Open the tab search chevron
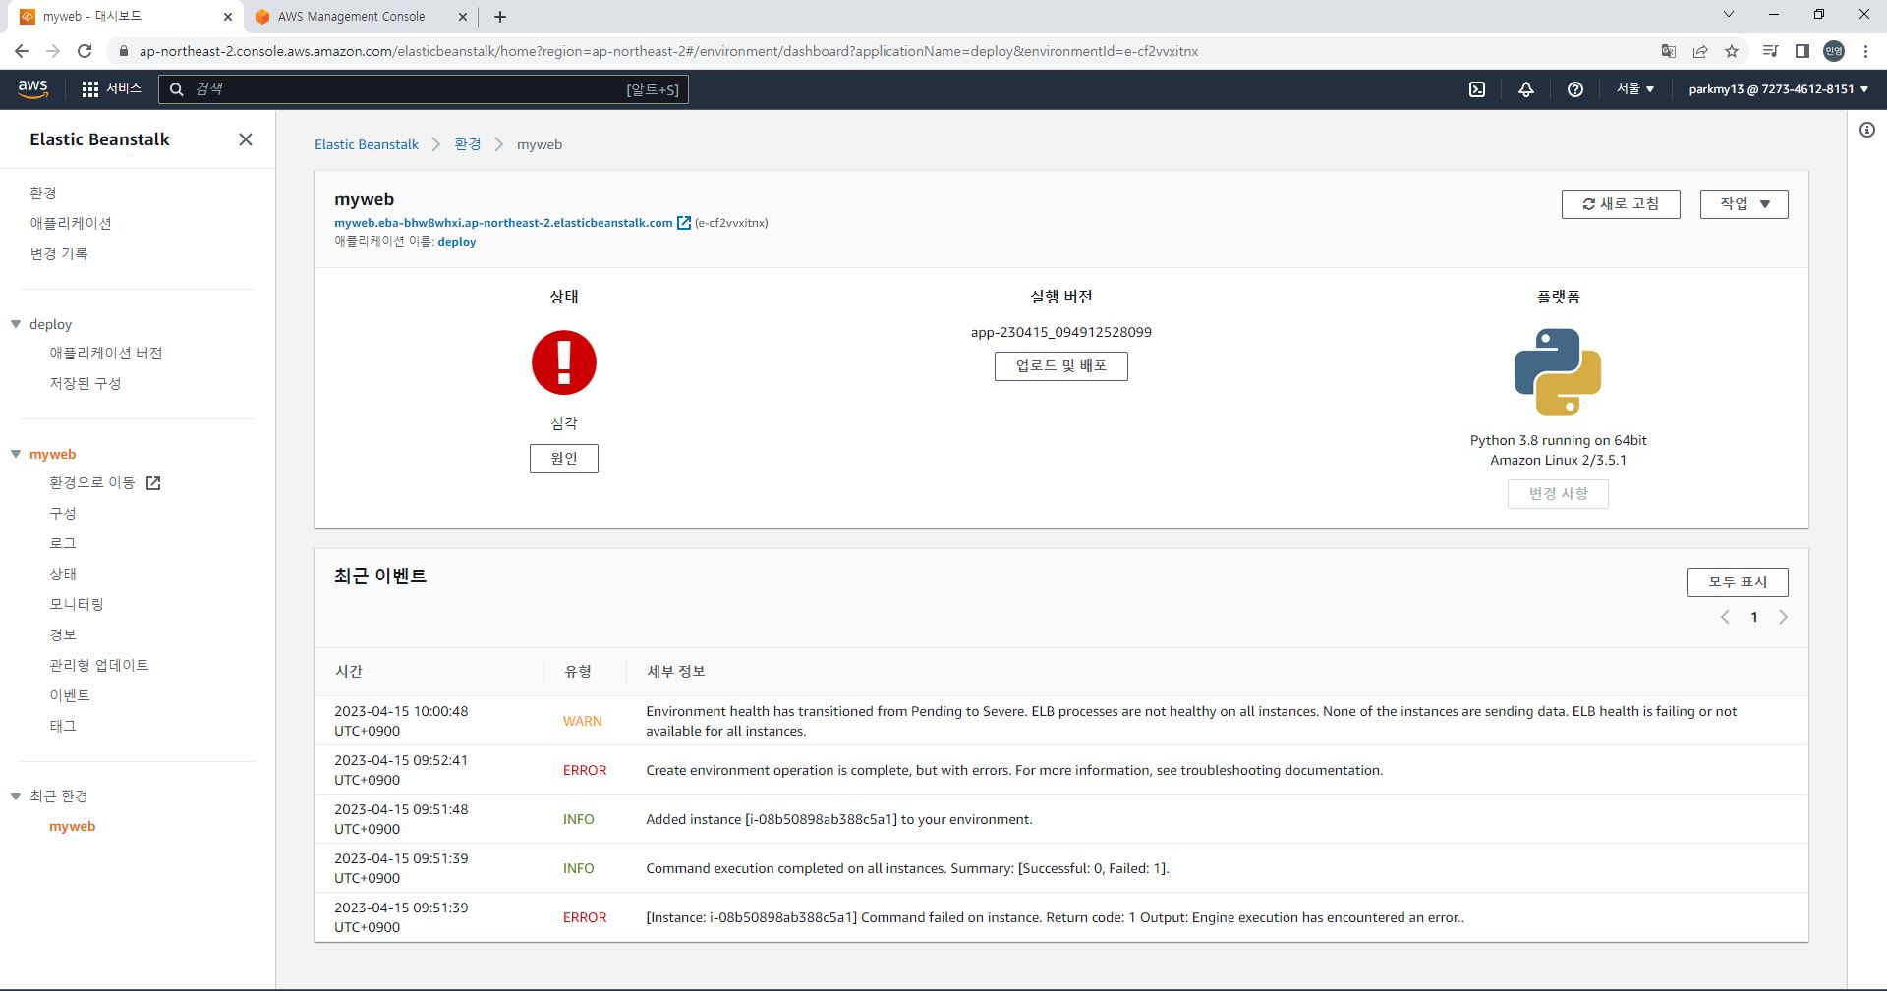The width and height of the screenshot is (1887, 991). coord(1729,15)
